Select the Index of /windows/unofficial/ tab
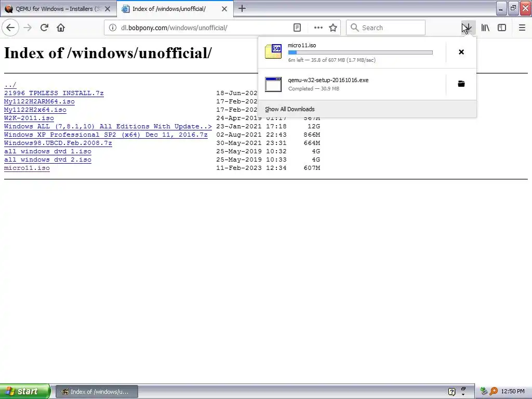This screenshot has height=399, width=532. [175, 9]
